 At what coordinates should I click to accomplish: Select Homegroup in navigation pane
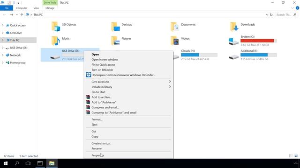coord(18,63)
